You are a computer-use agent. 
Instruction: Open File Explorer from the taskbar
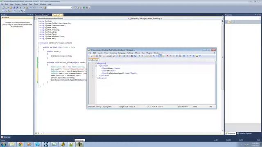[12, 144]
